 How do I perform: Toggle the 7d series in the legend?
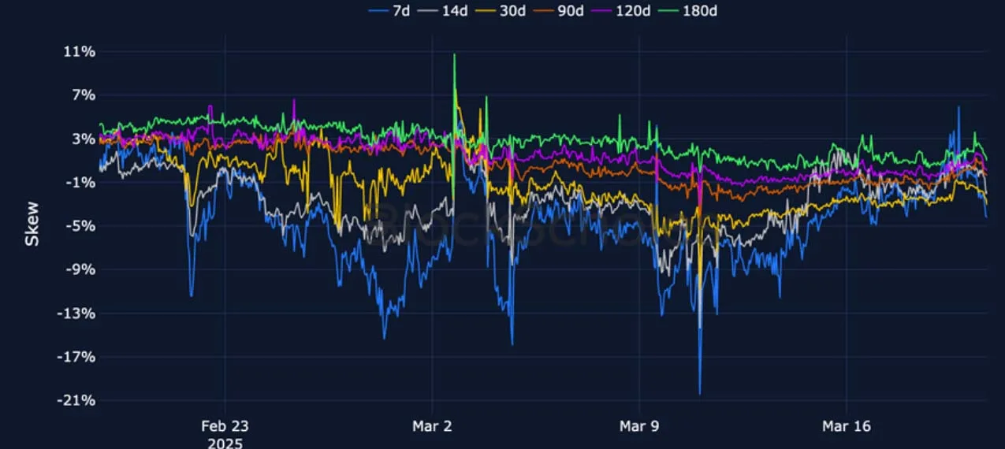(x=391, y=11)
